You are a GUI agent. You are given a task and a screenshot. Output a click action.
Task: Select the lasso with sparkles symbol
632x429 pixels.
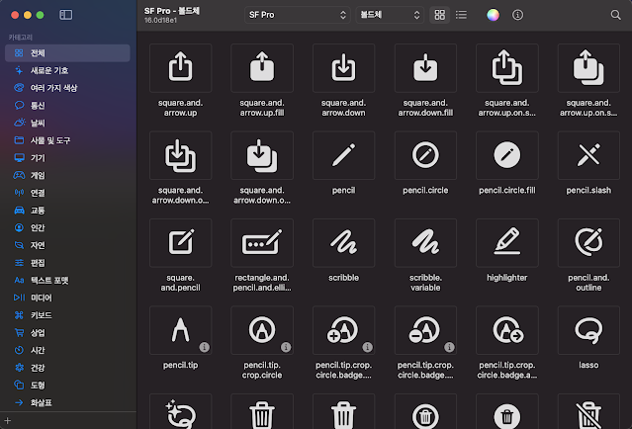point(180,411)
